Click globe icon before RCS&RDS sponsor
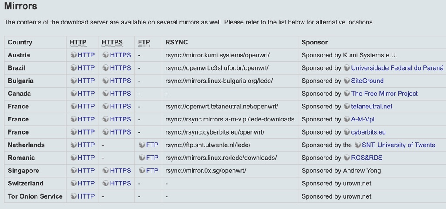The height and width of the screenshot is (209, 446). [347, 158]
